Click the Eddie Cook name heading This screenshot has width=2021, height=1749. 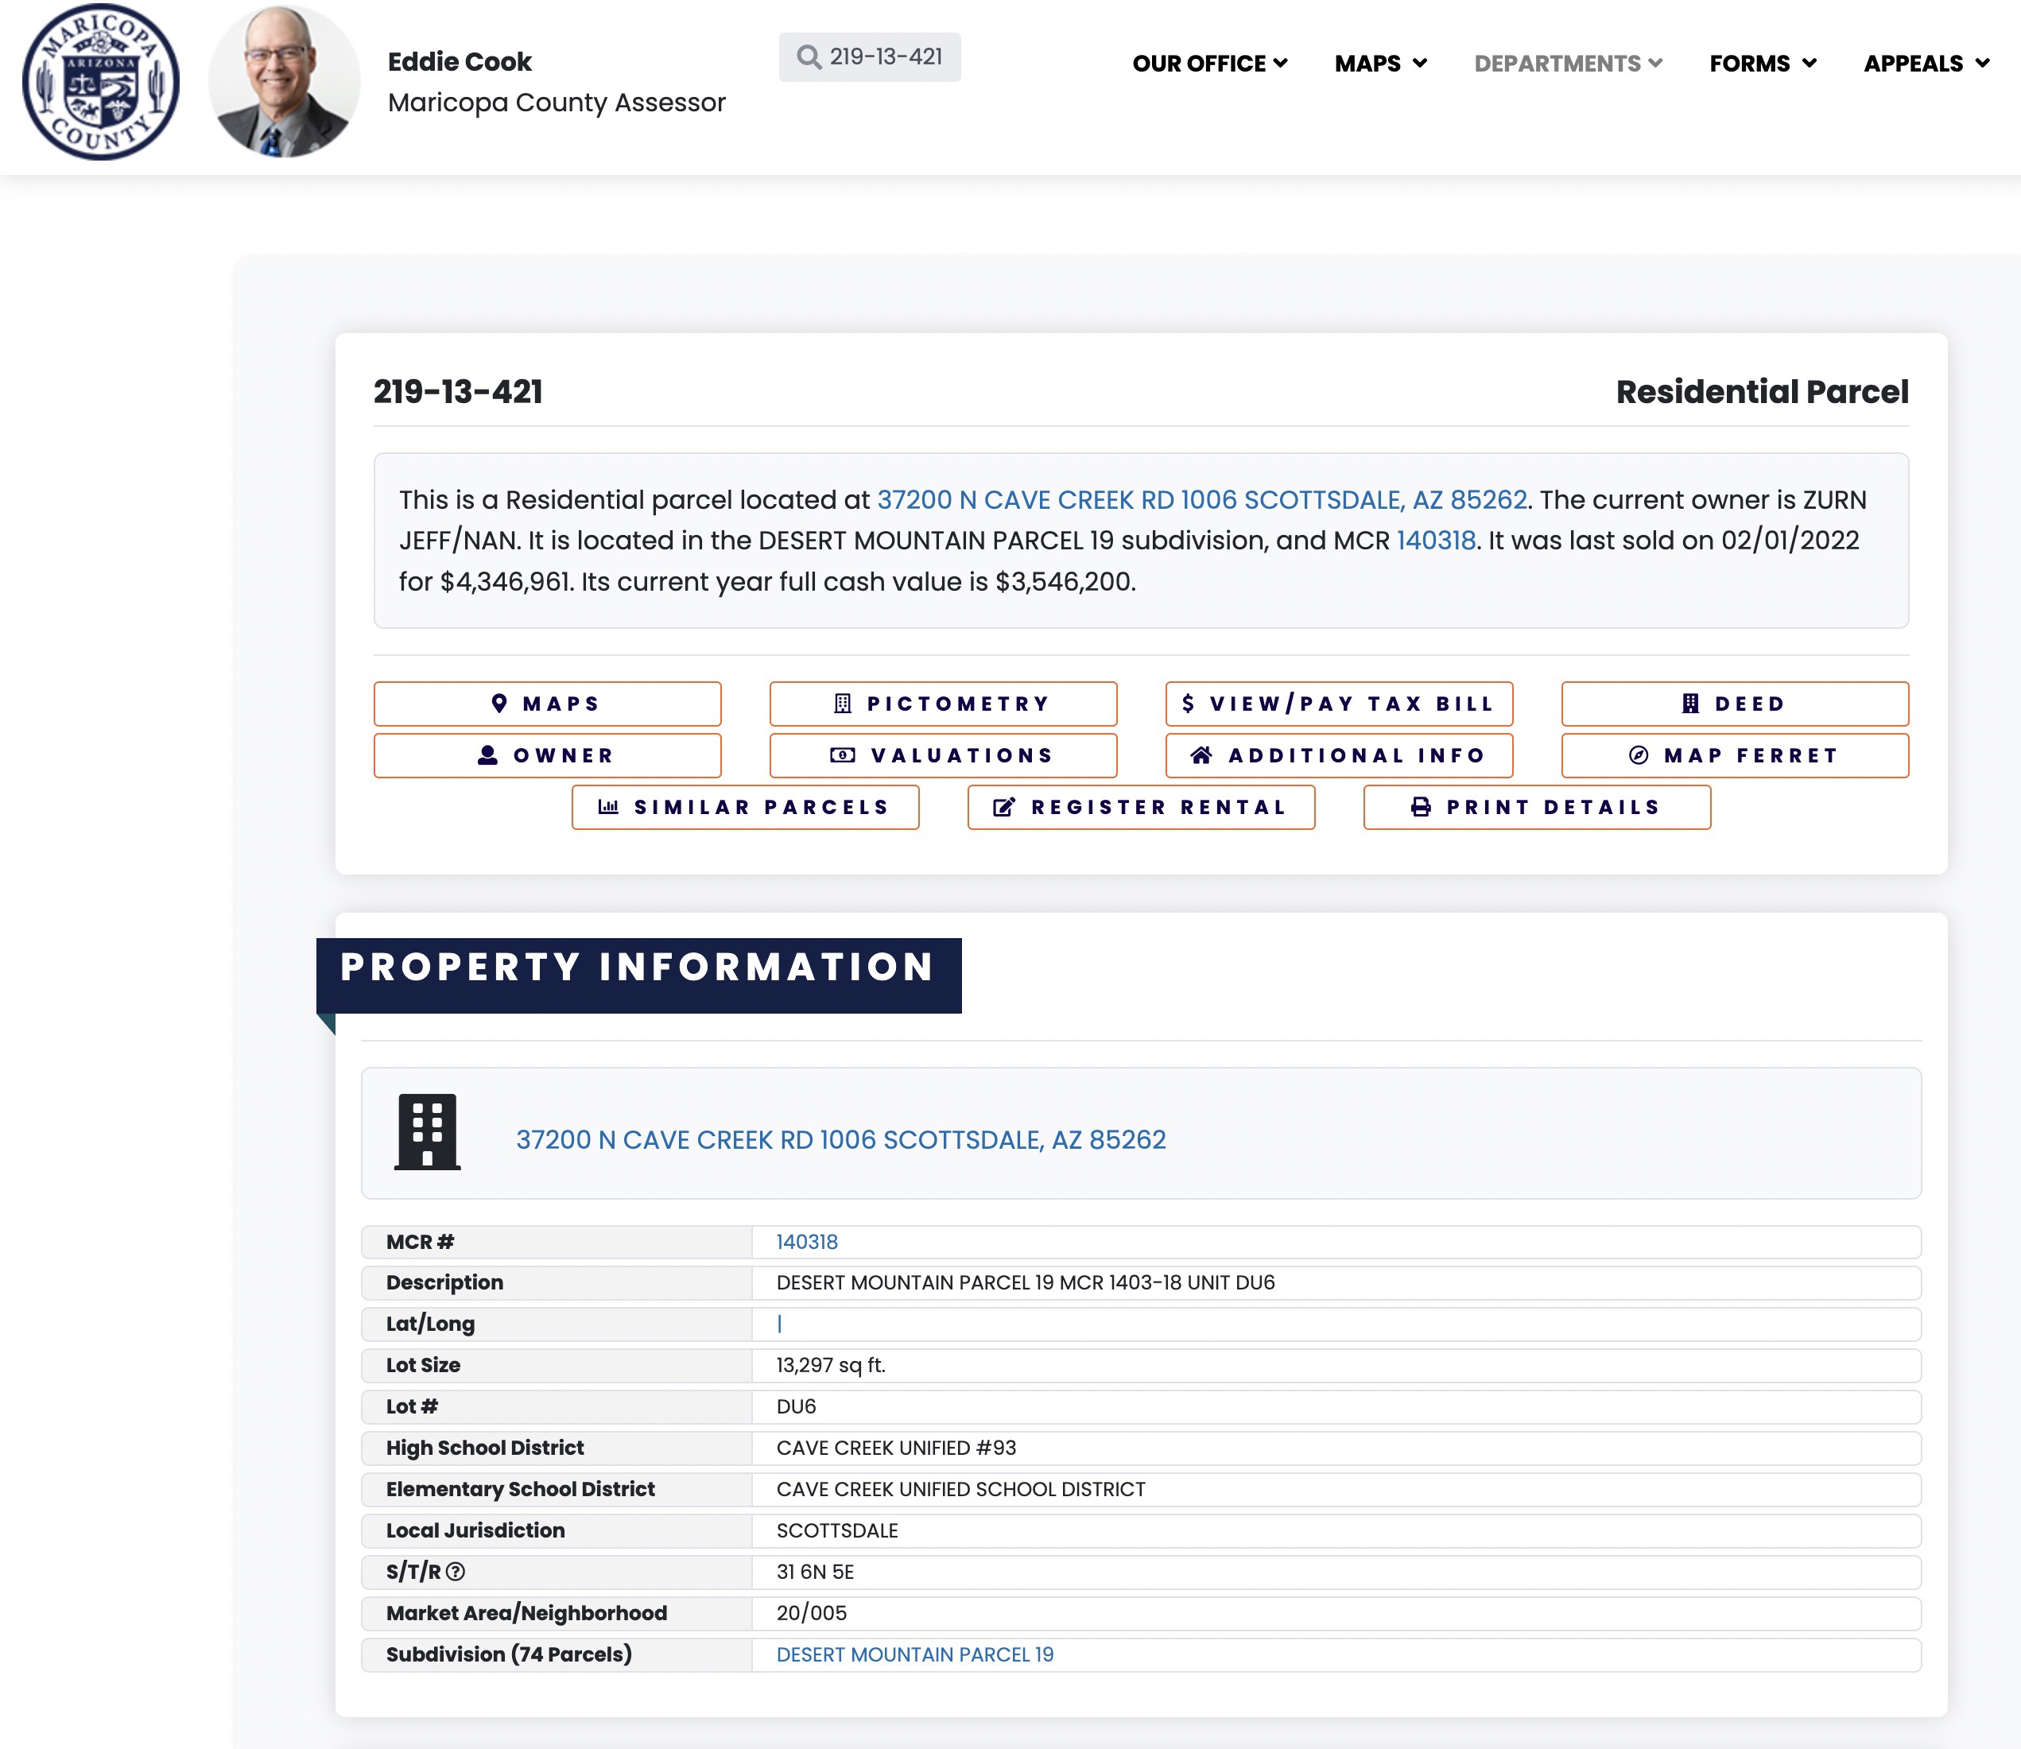click(x=460, y=61)
